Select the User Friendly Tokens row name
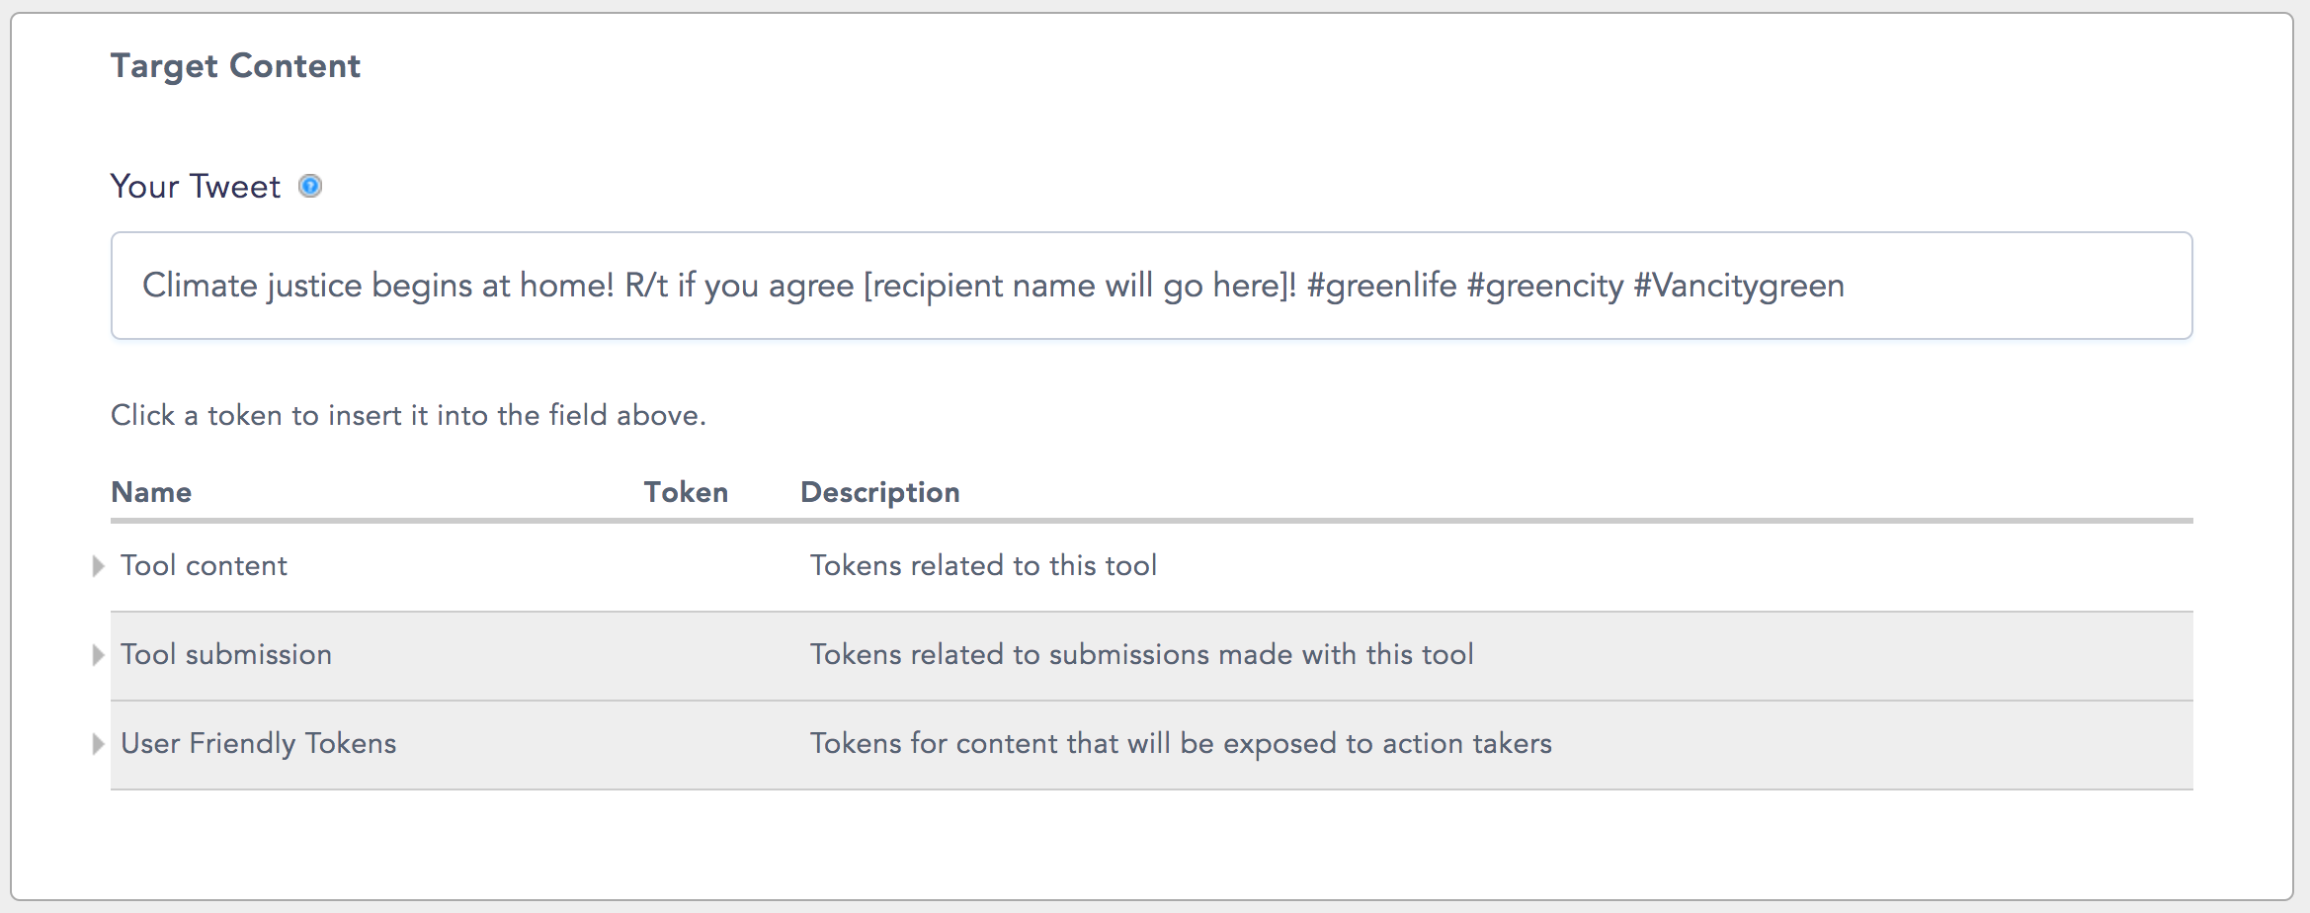Image resolution: width=2310 pixels, height=913 pixels. tap(258, 743)
